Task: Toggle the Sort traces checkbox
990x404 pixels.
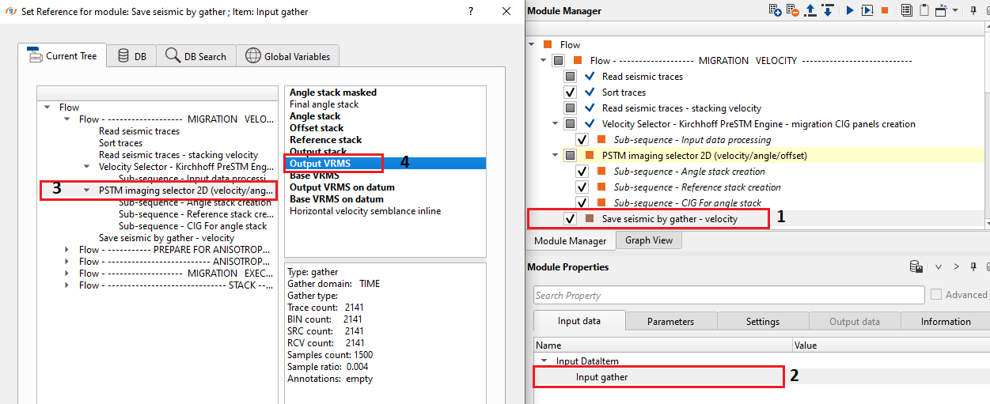Action: click(x=570, y=93)
